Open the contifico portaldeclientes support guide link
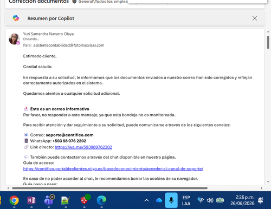The image size is (271, 209). 113,169
